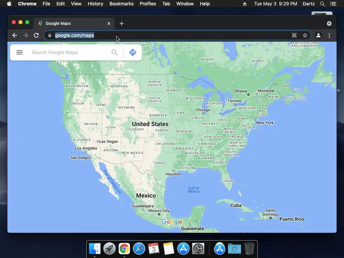Click the eject icon in menu bar
The width and height of the screenshot is (344, 258).
(245, 4)
